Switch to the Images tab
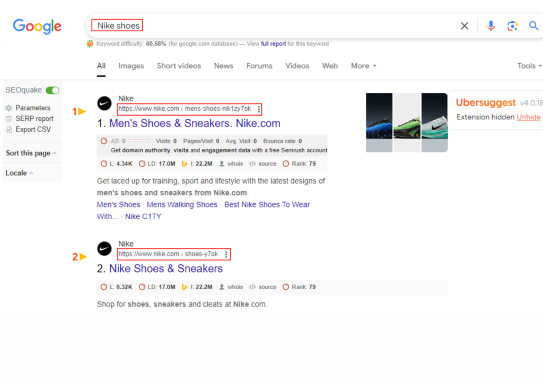This screenshot has width=543, height=384. click(131, 66)
